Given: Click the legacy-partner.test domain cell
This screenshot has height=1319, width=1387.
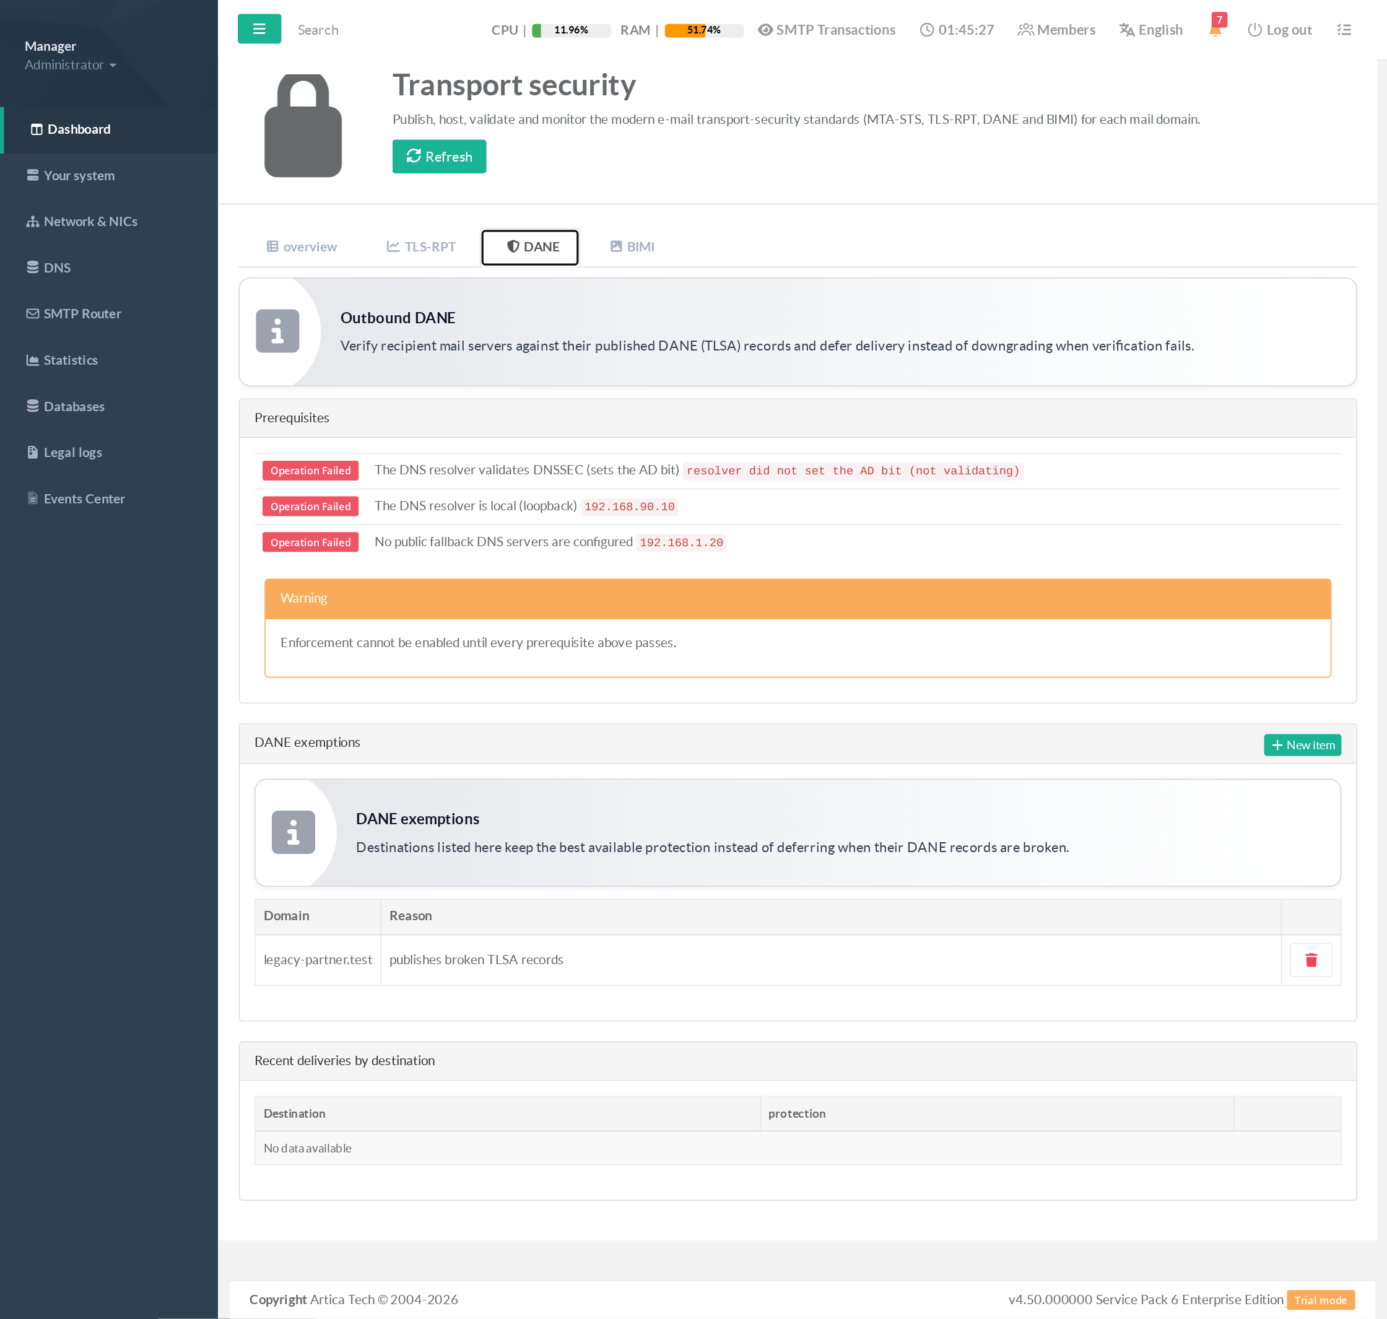Looking at the screenshot, I should [318, 960].
